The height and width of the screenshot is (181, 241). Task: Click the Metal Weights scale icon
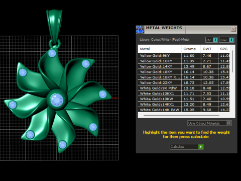click(x=140, y=30)
